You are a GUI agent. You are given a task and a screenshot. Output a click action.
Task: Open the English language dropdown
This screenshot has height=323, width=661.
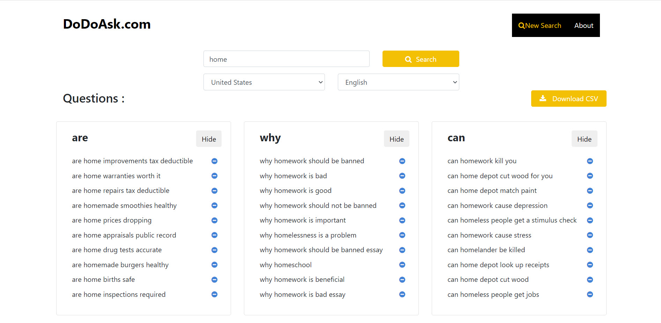[398, 82]
